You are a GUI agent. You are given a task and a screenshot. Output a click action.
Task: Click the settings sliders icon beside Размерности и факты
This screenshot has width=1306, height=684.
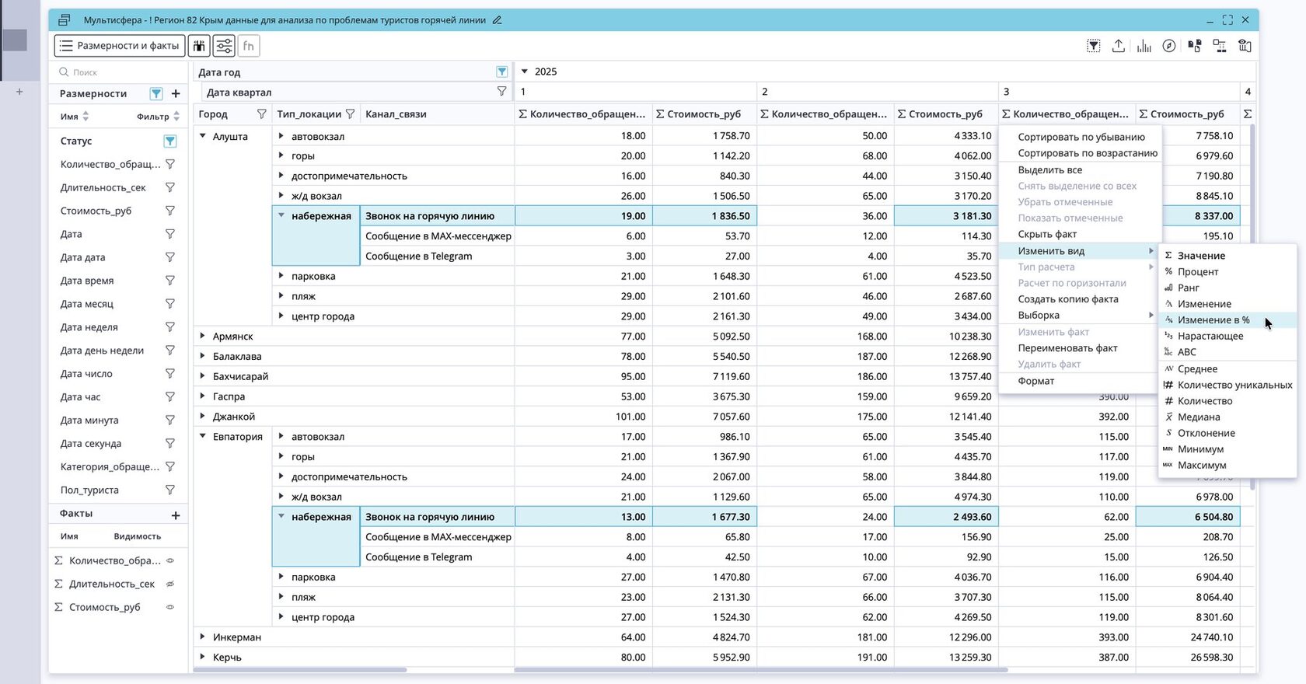pos(224,46)
